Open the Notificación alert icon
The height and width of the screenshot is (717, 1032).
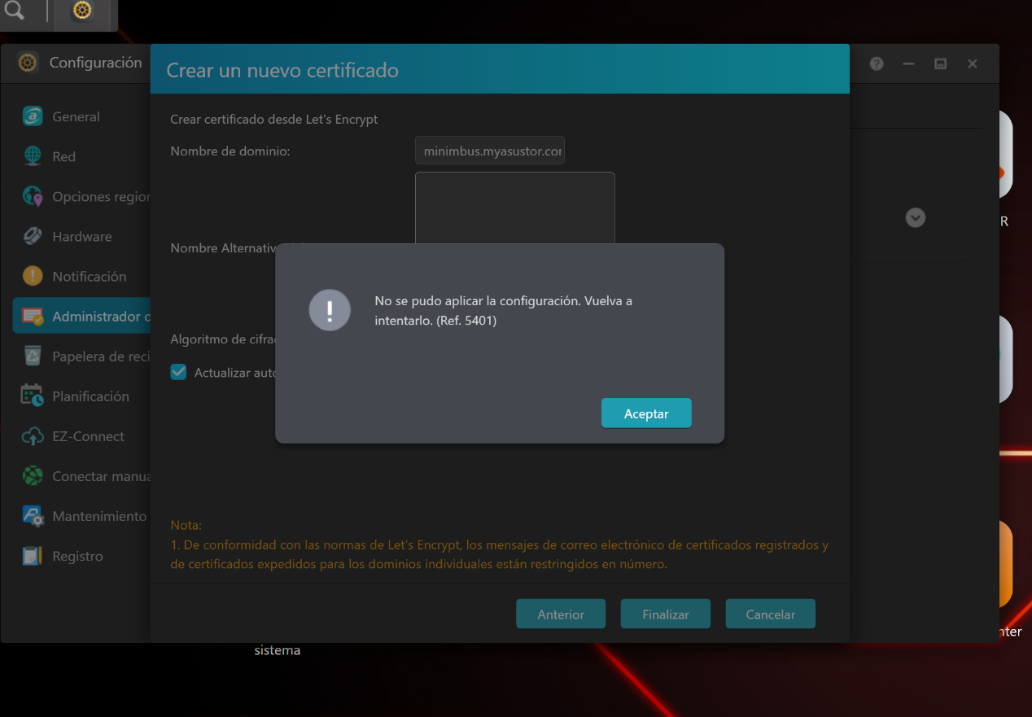[33, 276]
